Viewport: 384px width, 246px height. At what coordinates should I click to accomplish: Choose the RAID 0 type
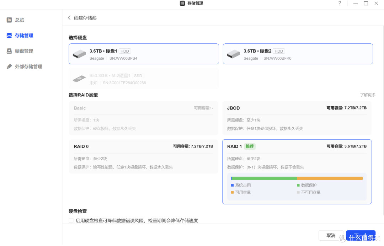tap(144, 157)
